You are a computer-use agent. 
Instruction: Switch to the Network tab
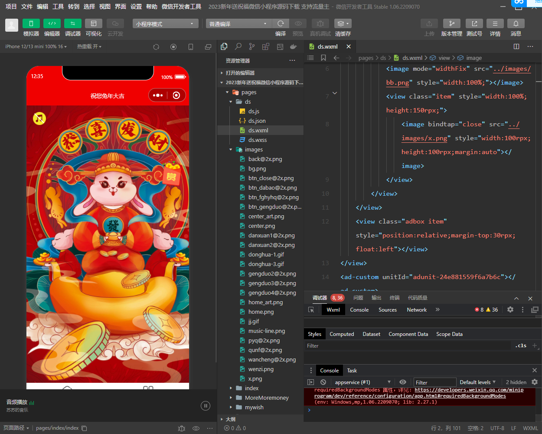pyautogui.click(x=416, y=309)
